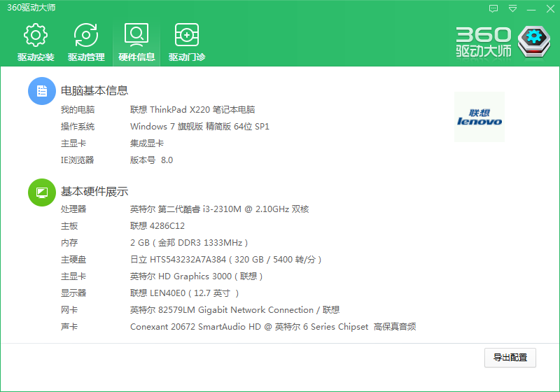
Task: Click the Conexant 20672 SmartAudio HD text
Action: point(273,327)
